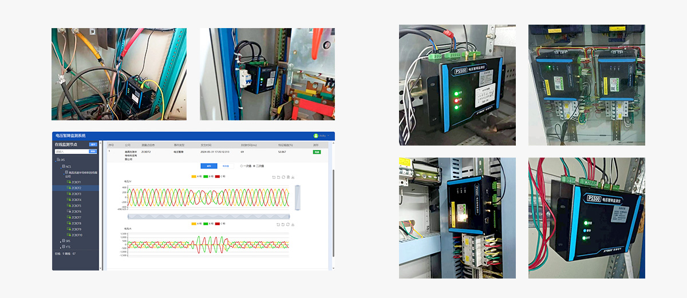This screenshot has width=687, height=298.
Task: Download the current chart as image
Action: click(293, 225)
